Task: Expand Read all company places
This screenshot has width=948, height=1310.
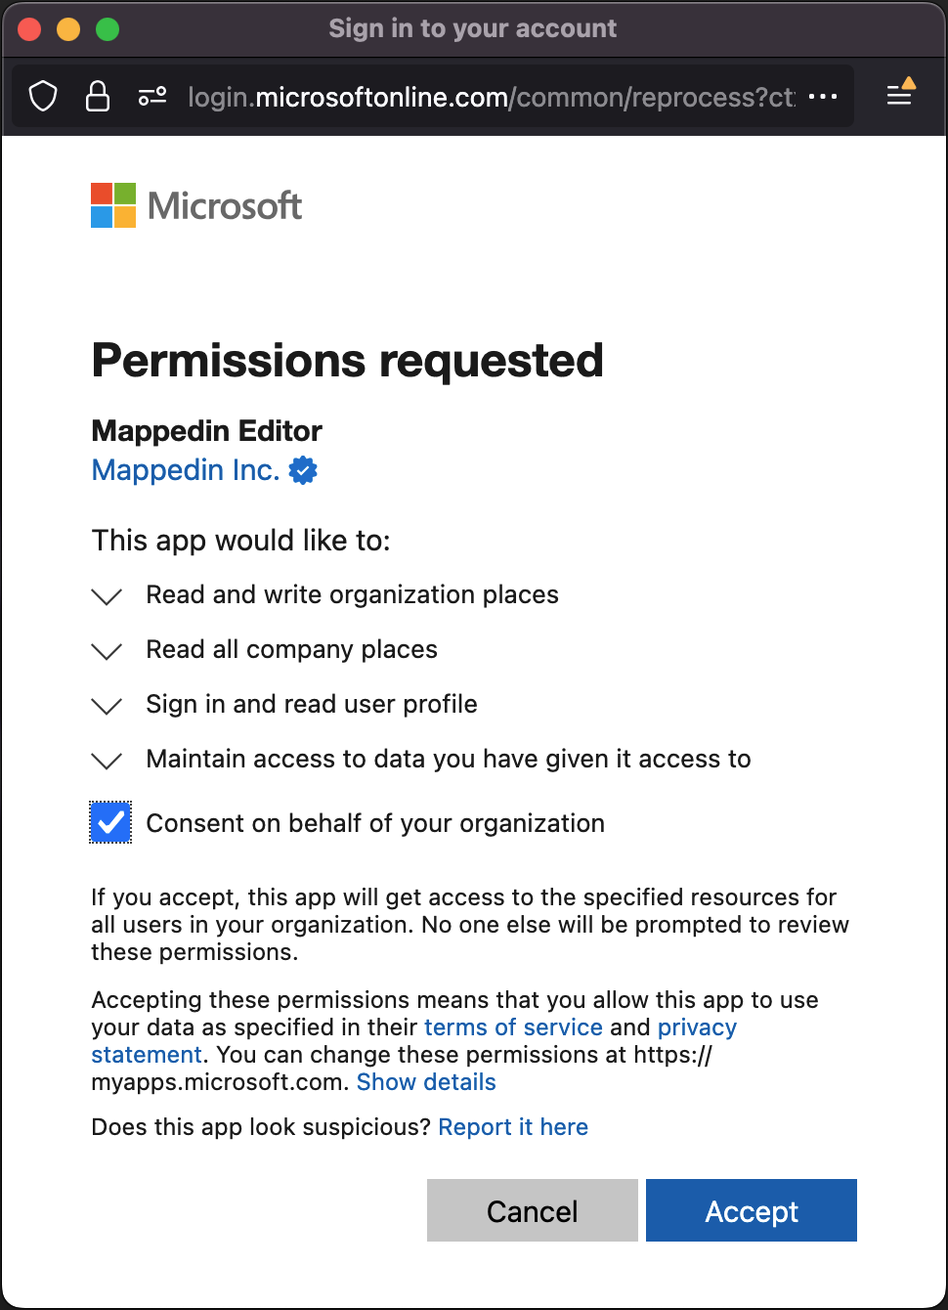Action: click(x=107, y=651)
